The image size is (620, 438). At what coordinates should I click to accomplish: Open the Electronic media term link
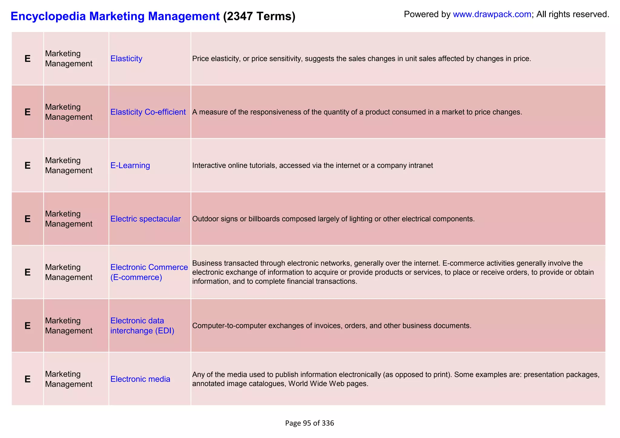tap(140, 379)
